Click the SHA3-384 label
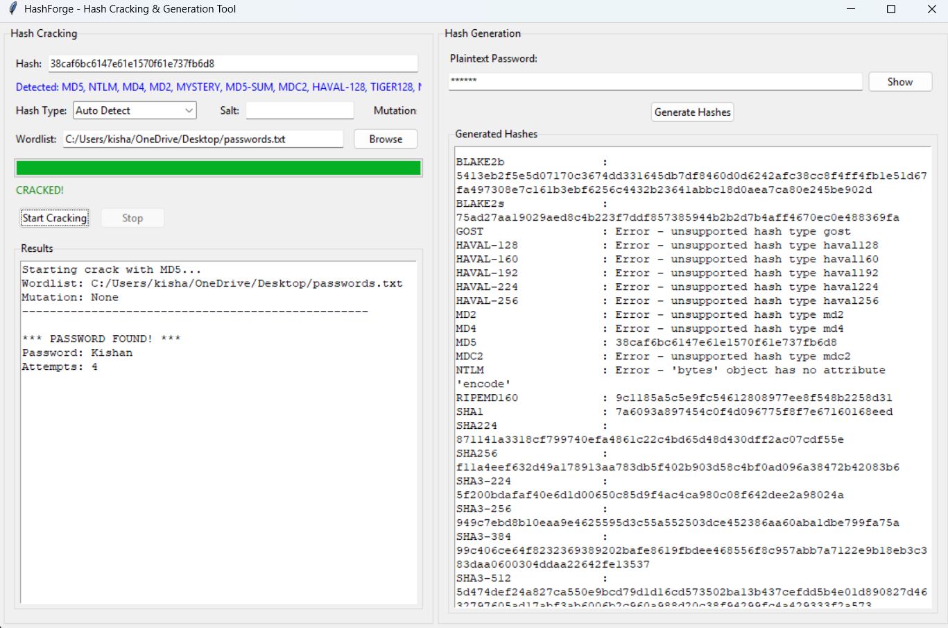Viewport: 948px width, 628px height. point(483,536)
